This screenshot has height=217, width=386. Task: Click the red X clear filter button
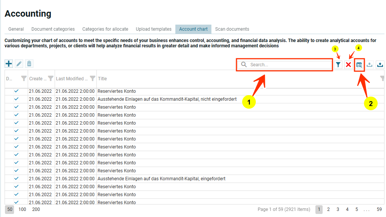click(348, 65)
